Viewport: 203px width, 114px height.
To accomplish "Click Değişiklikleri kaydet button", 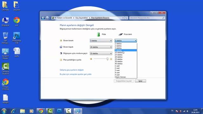I will 124,81.
